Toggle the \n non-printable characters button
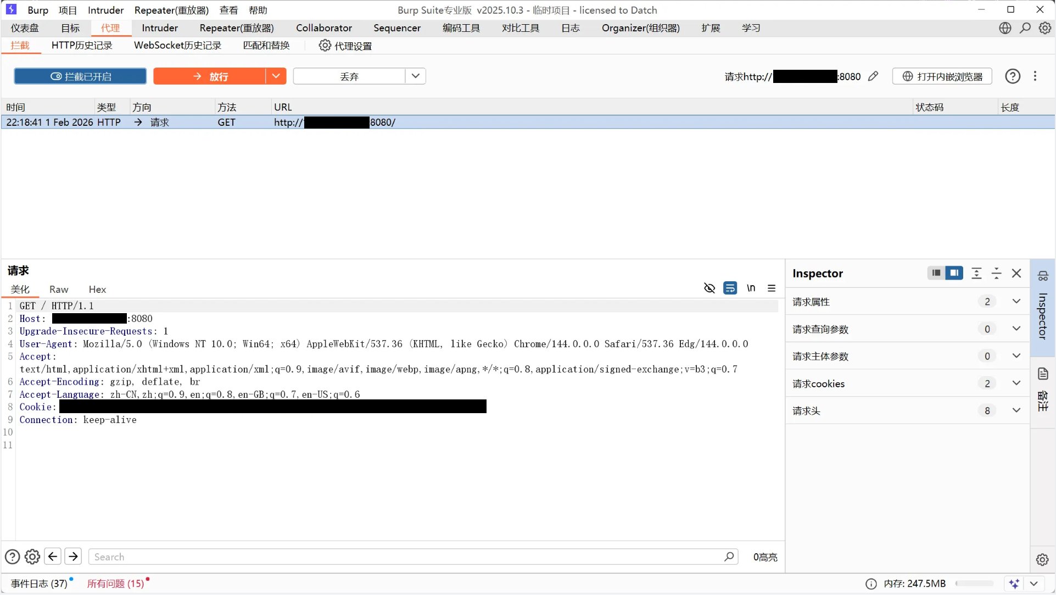1056x595 pixels. [751, 288]
